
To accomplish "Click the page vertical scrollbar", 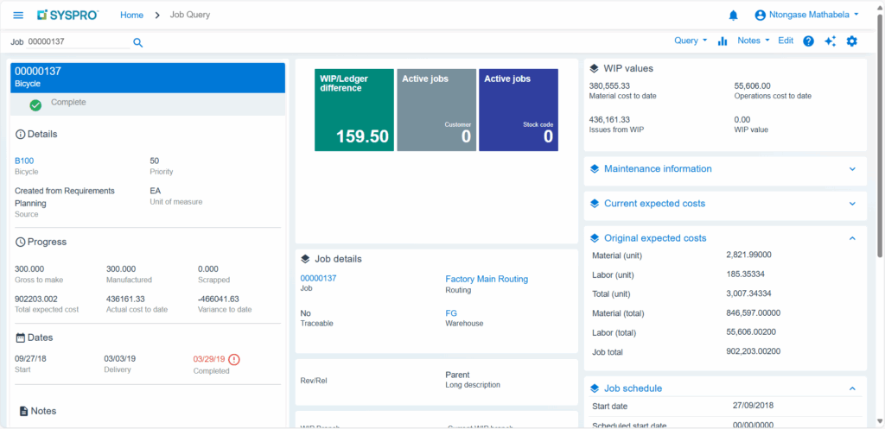I will pos(879,136).
